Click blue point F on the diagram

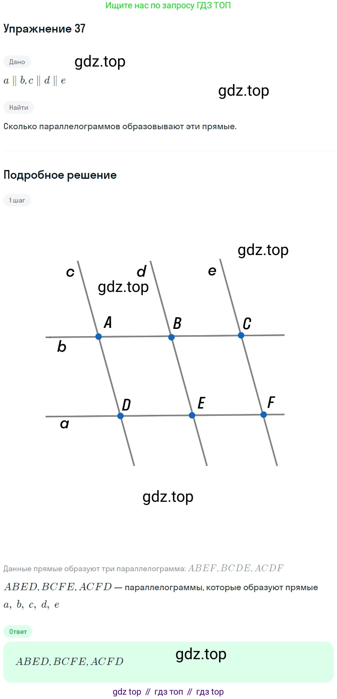(x=264, y=414)
